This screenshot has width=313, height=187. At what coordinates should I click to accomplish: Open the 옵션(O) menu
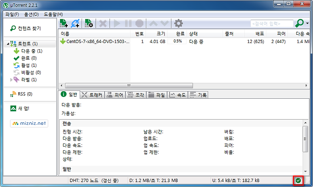point(31,14)
